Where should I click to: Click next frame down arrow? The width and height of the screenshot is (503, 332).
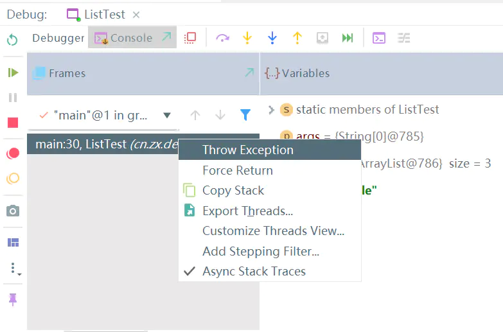click(220, 115)
